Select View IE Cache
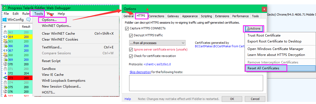The image size is (316, 104). 53,75
